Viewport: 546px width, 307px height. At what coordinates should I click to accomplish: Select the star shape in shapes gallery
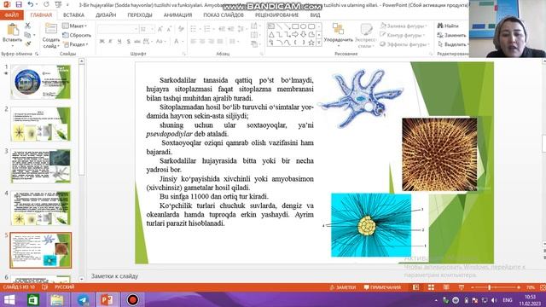pos(311,43)
